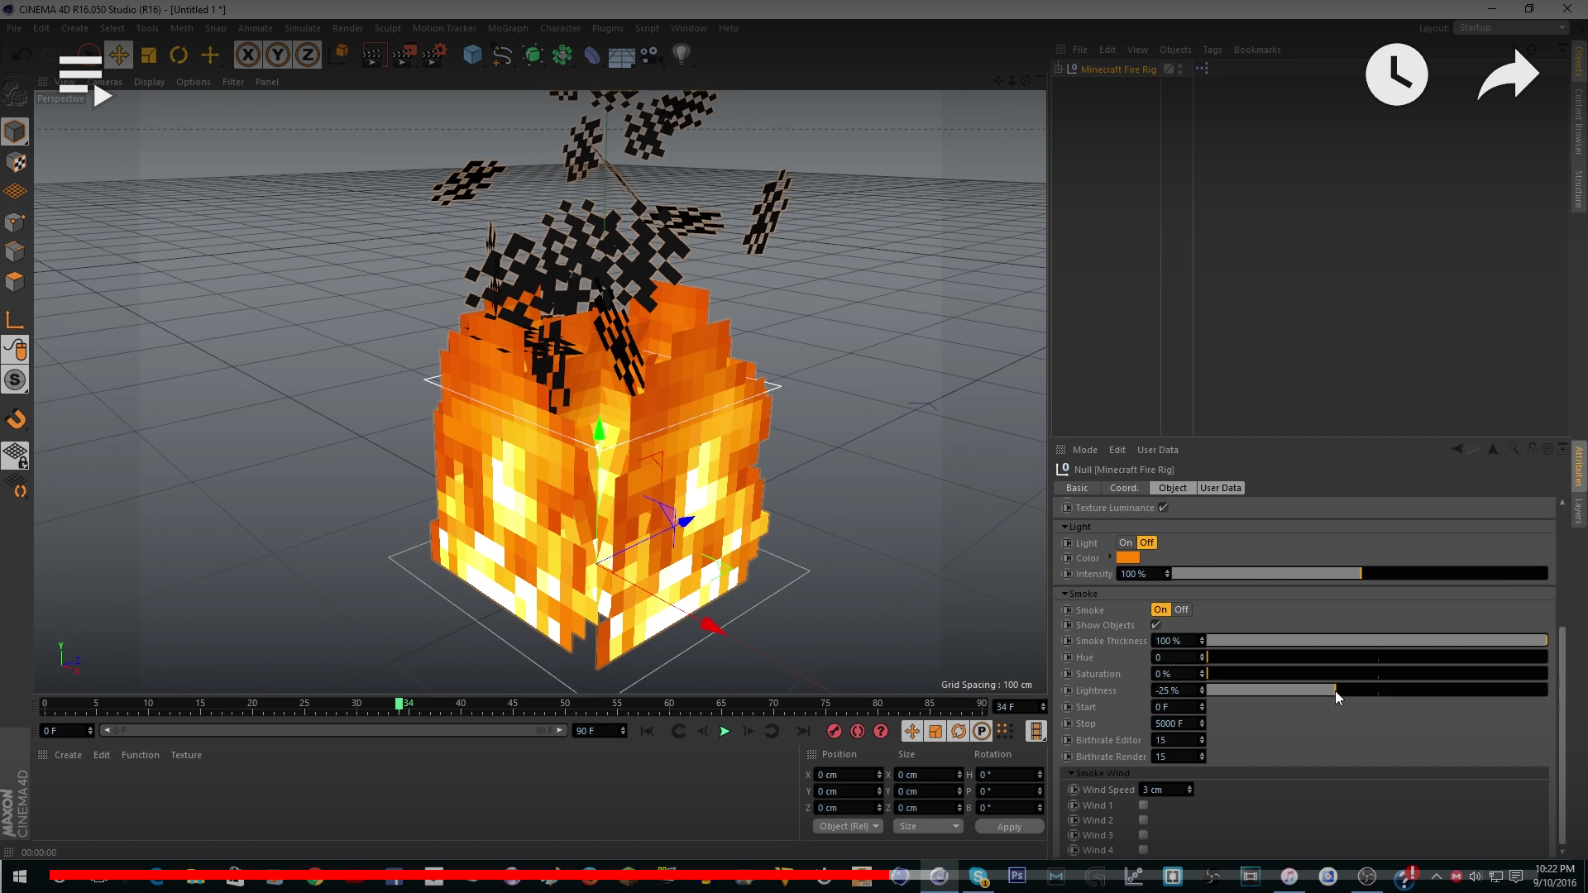Viewport: 1588px width, 893px height.
Task: Open viewport Display menu
Action: 149,82
